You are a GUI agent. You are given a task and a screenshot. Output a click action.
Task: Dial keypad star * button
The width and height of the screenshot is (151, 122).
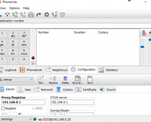3,61
